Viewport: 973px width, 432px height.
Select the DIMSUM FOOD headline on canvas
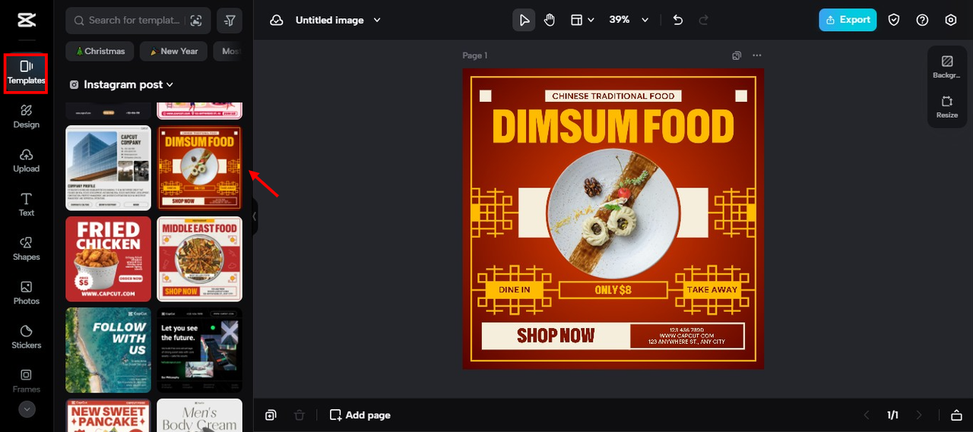coord(613,126)
